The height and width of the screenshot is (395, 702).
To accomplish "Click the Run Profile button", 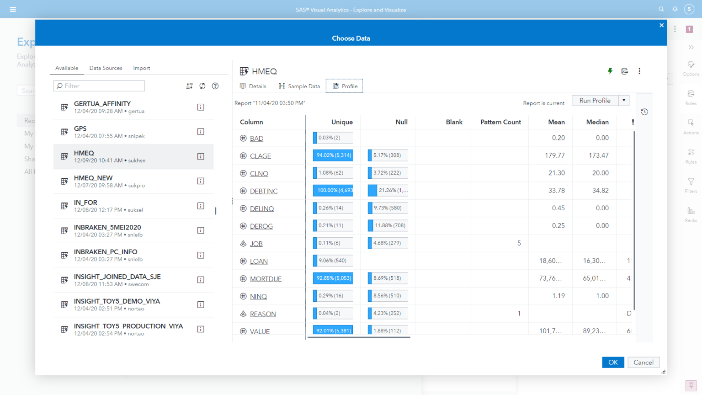I will [x=596, y=100].
